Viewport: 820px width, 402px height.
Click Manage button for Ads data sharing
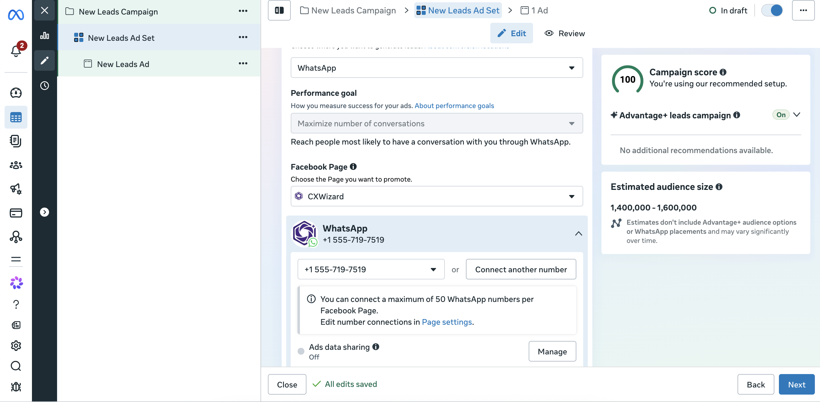[x=552, y=352]
